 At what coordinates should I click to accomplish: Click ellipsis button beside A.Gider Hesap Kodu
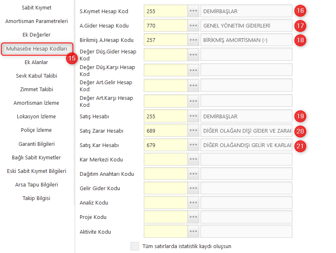[193, 25]
